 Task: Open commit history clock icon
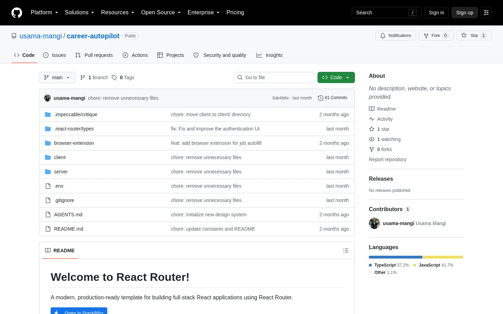tap(320, 98)
